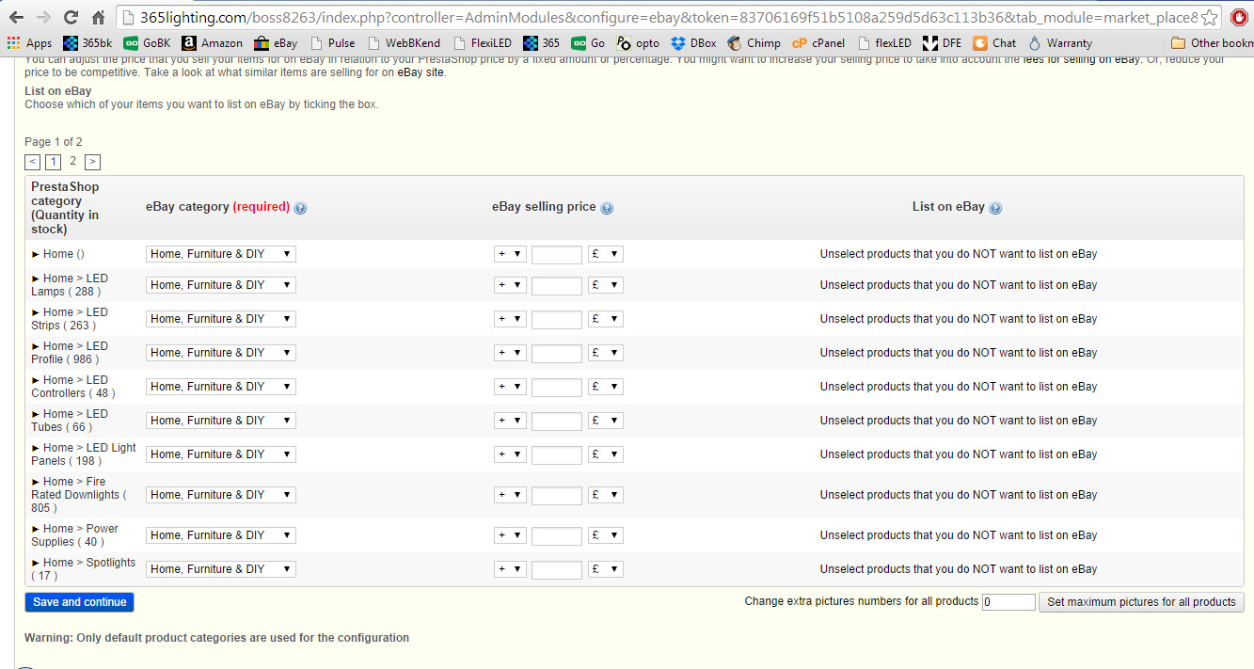Screen dimensions: 1254x669
Task: Click previous page arrow button
Action: pyautogui.click(x=33, y=162)
